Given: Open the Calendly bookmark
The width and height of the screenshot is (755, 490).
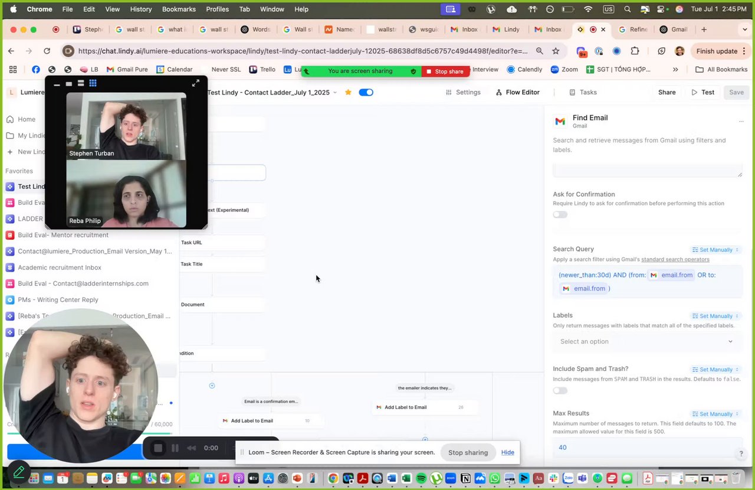Looking at the screenshot, I should [x=524, y=70].
